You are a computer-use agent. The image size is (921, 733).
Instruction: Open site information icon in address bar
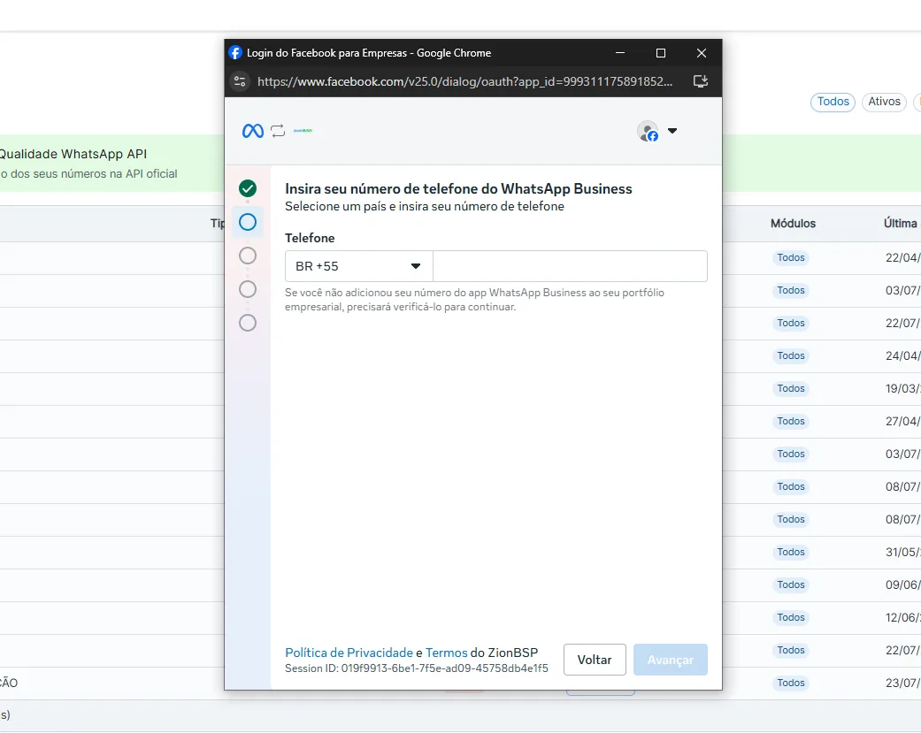tap(240, 81)
